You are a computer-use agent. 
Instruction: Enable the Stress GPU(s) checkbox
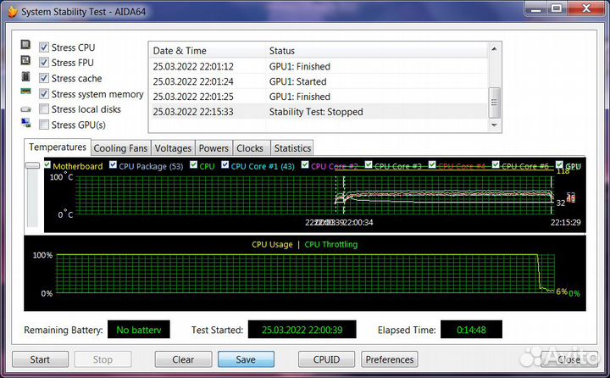[x=44, y=125]
